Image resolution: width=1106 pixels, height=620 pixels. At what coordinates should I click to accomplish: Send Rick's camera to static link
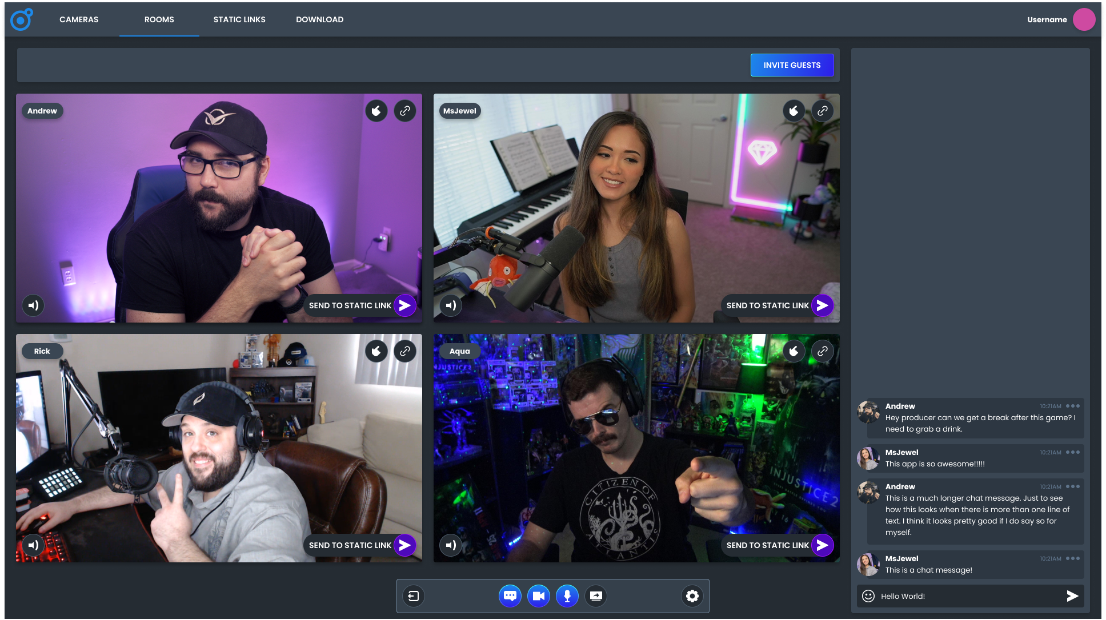[360, 545]
